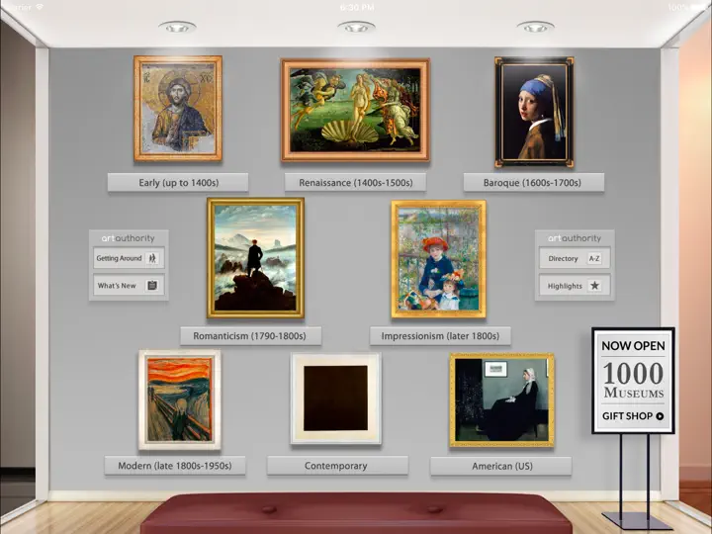Select the Romanticism (1790-1800s) label
Screen dimensions: 712x534
point(250,336)
